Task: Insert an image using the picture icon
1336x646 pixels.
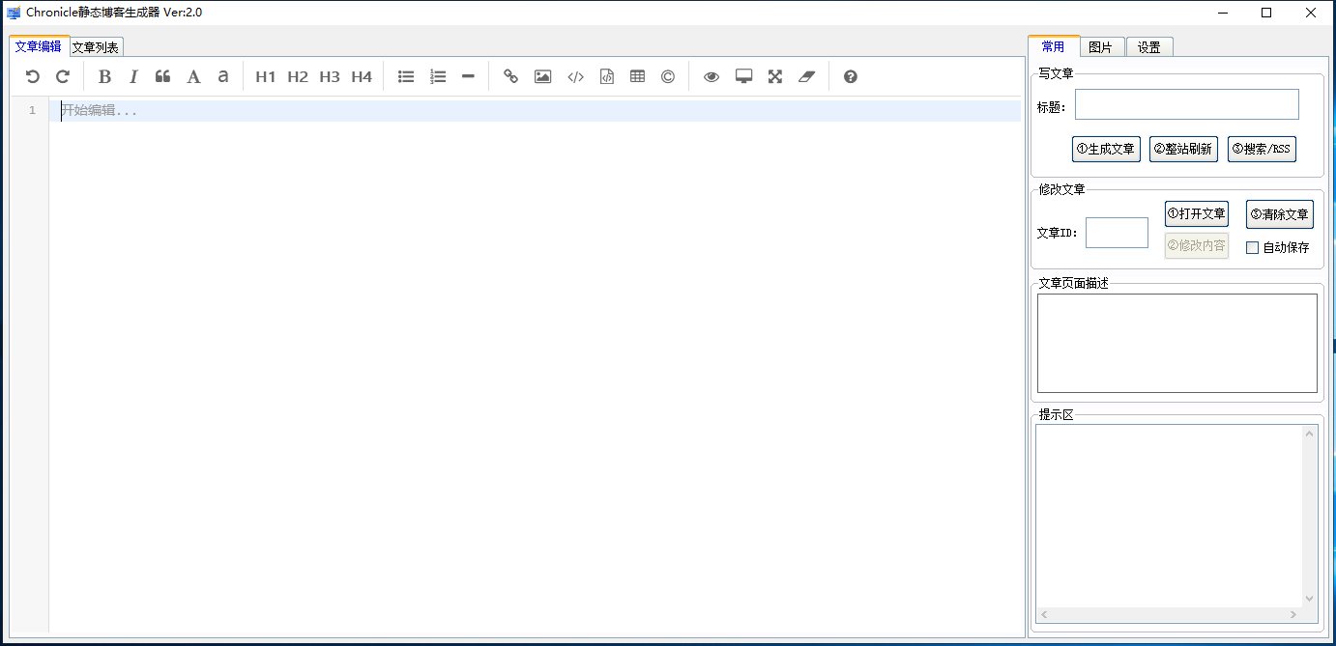Action: 542,77
